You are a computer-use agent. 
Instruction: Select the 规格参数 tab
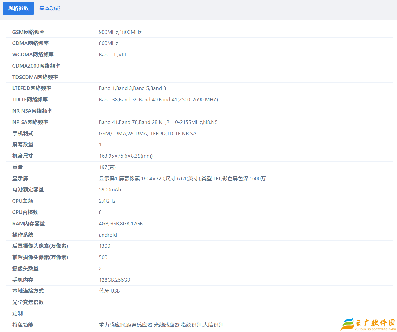[18, 8]
